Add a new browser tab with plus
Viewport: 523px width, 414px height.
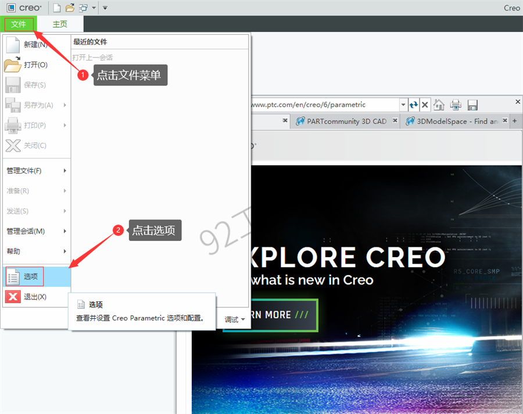[515, 121]
